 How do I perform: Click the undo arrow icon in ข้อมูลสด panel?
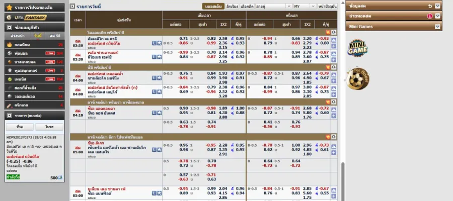[429, 6]
